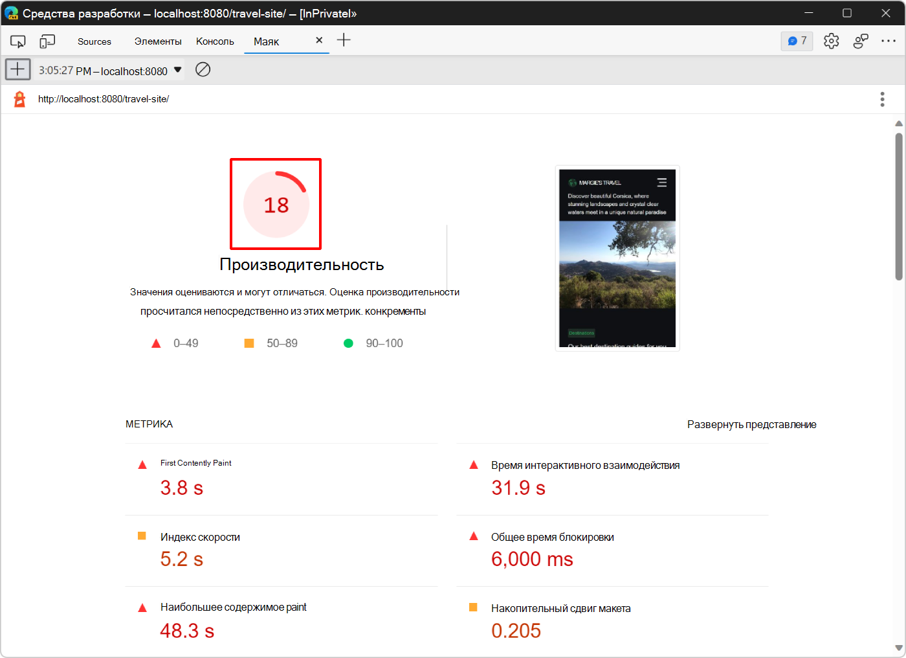The width and height of the screenshot is (906, 658).
Task: Click the performance score gauge showing 18
Action: 275,203
